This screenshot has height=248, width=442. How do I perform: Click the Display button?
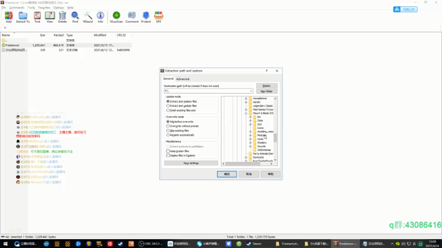tap(267, 85)
